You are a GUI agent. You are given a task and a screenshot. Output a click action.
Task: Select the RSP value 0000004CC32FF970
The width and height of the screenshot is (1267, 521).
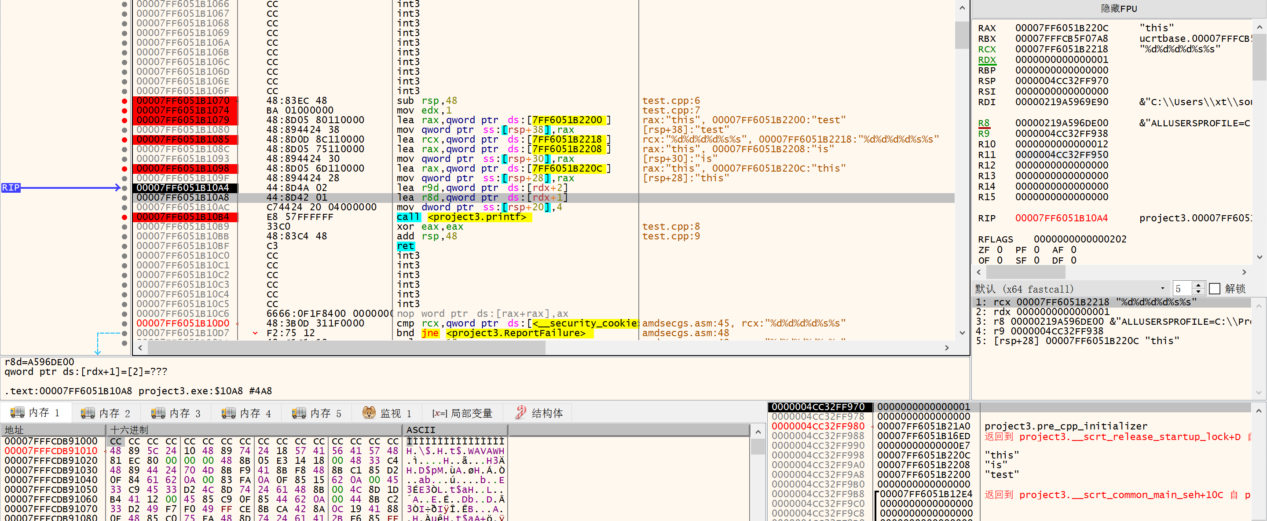pos(1062,81)
